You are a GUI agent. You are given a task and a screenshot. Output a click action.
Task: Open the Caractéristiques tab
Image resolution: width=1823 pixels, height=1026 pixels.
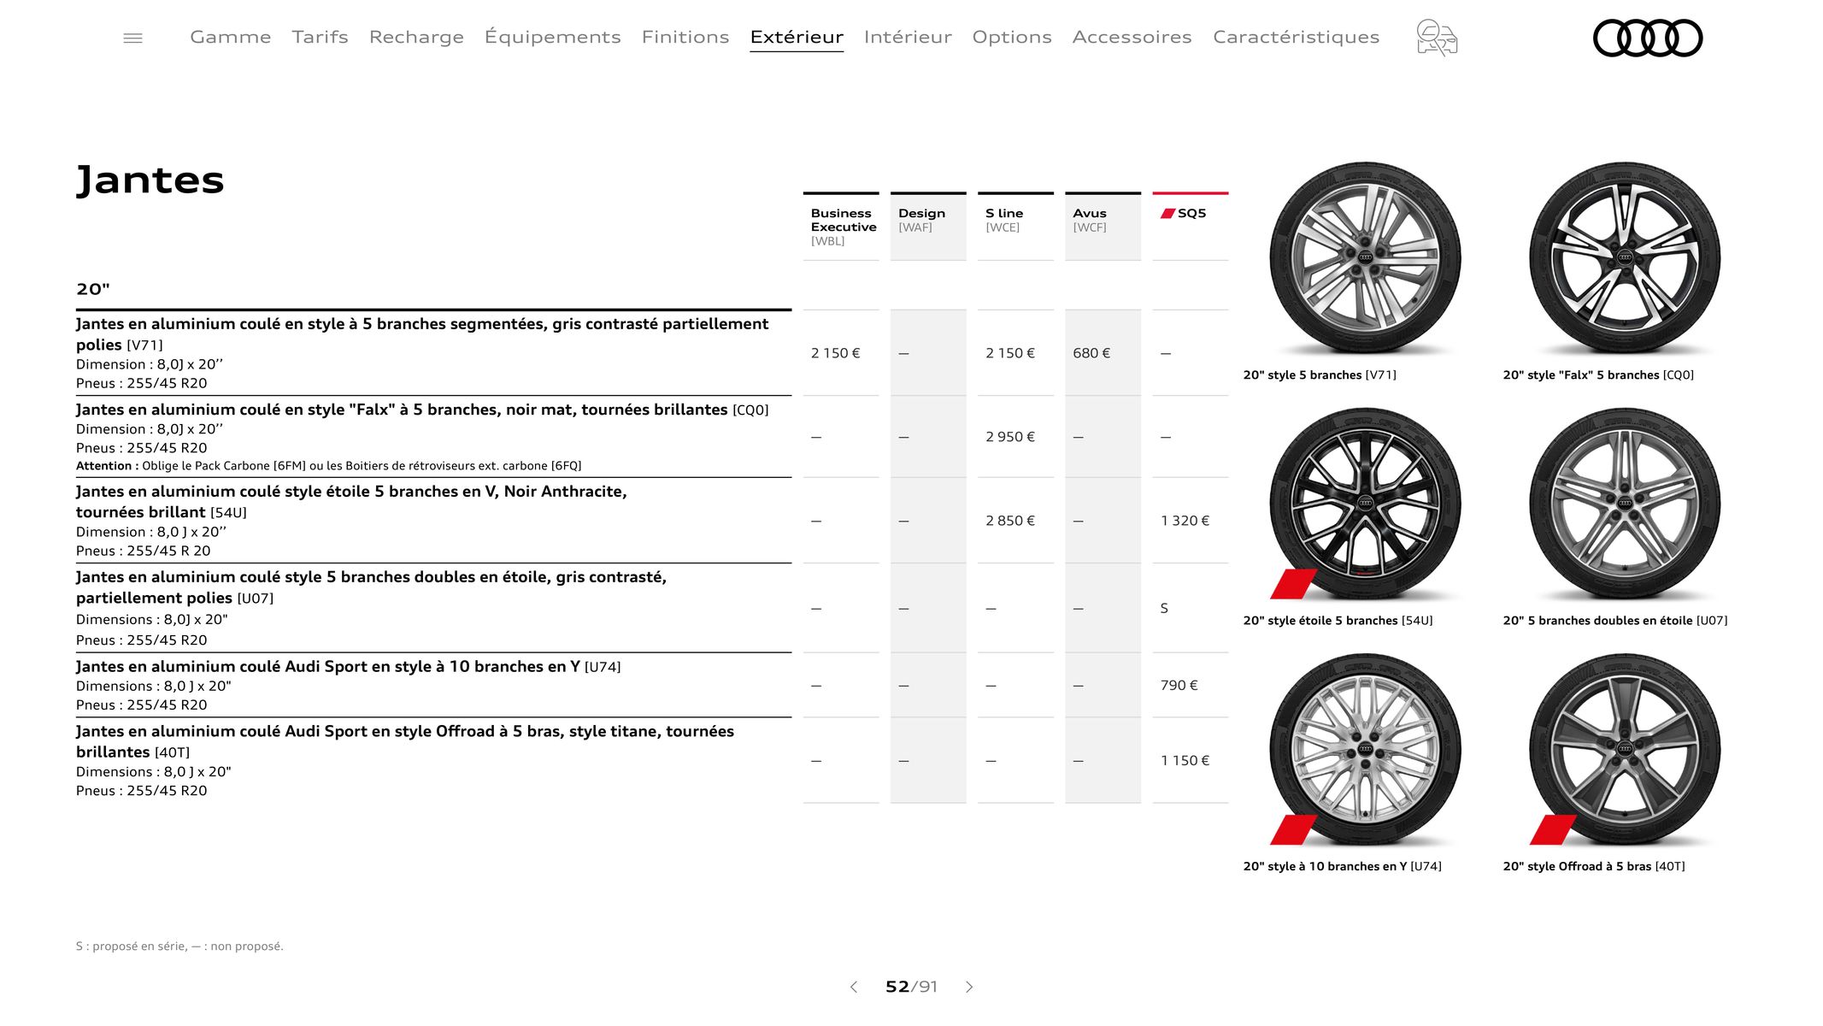[1296, 37]
